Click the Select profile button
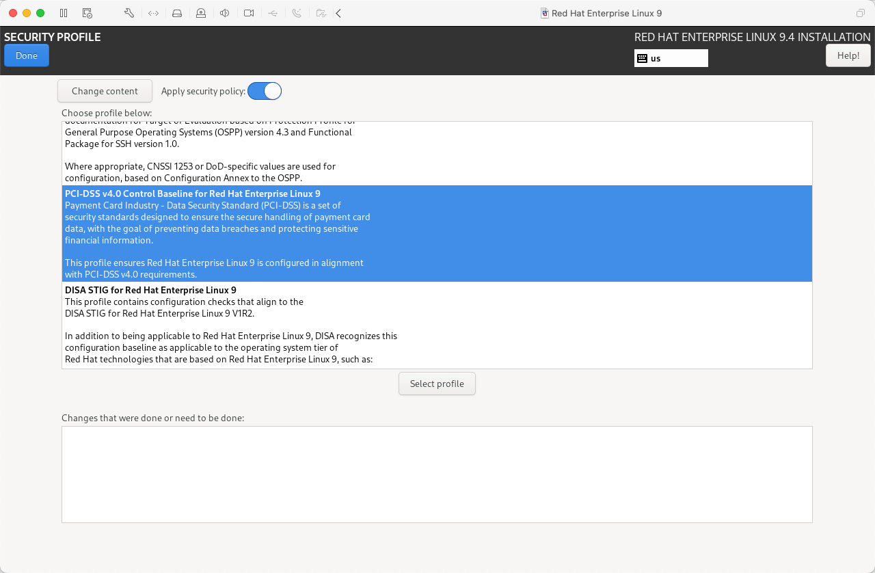 pos(437,384)
